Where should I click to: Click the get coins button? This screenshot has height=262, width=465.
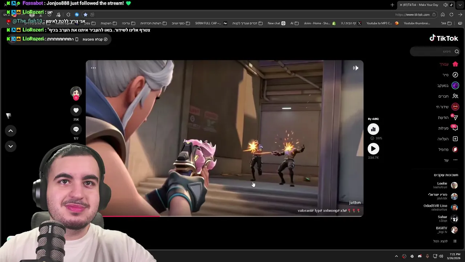tap(95, 39)
